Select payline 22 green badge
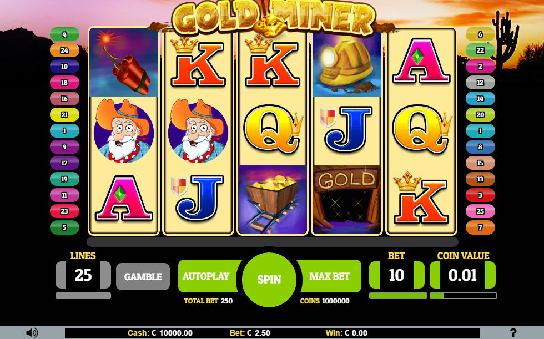544x339 pixels. [x=480, y=50]
